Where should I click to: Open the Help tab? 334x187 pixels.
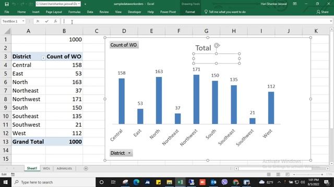point(151,12)
